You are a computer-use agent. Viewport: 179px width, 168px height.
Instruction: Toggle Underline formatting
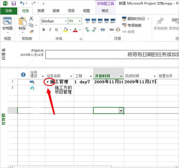click(x=56, y=30)
